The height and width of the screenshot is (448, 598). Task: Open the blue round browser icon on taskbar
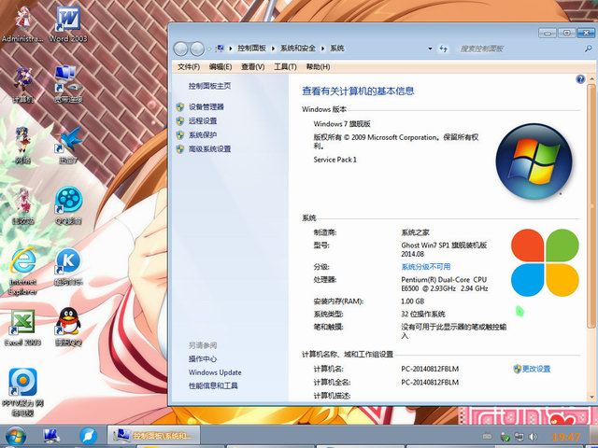89,437
